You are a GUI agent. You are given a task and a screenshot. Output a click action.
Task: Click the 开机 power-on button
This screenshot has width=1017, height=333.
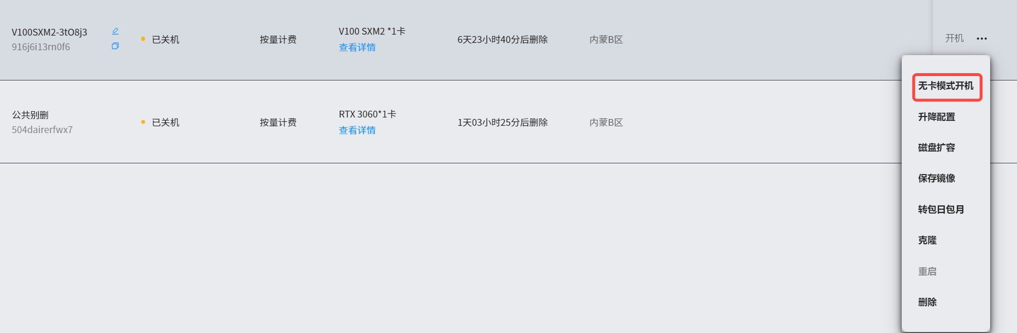click(x=954, y=39)
